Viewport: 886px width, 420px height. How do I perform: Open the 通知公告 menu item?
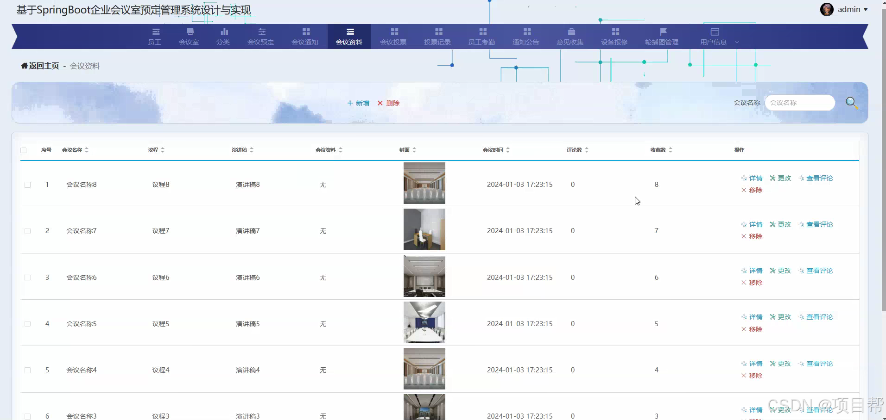point(526,37)
